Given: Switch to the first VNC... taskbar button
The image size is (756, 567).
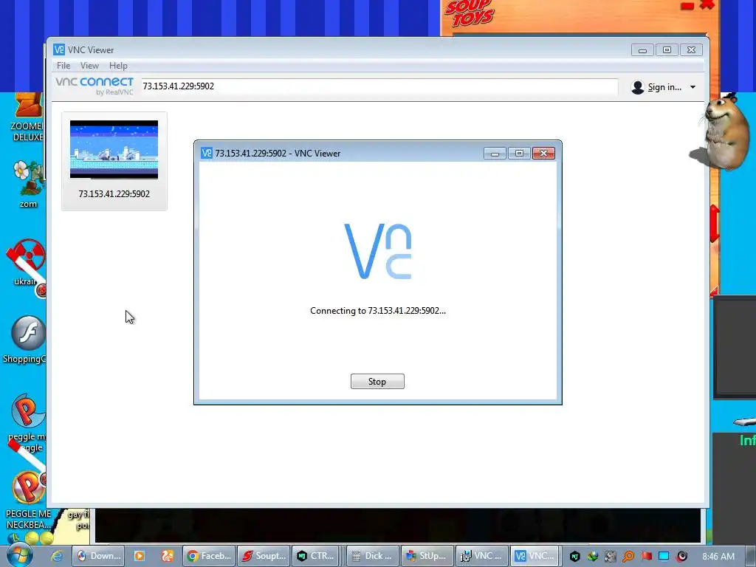Looking at the screenshot, I should click(x=481, y=556).
